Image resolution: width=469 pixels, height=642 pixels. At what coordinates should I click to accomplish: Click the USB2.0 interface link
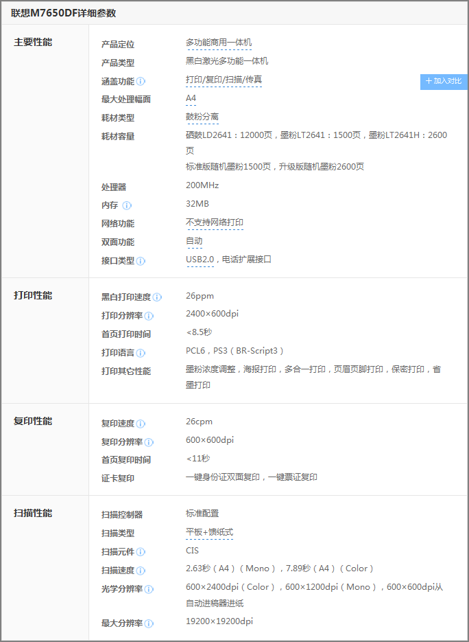tap(200, 260)
